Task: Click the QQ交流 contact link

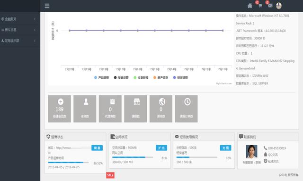Action: (x=271, y=155)
